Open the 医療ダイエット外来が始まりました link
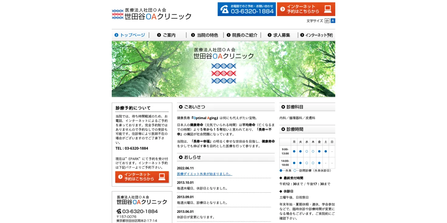This screenshot has height=223, width=447. pos(205,174)
